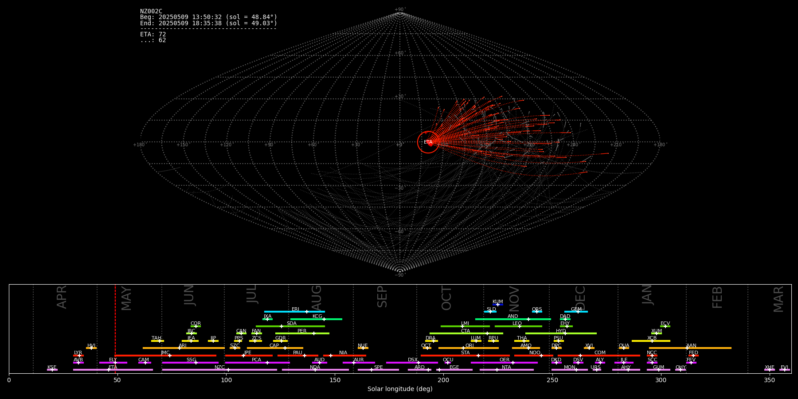Click the KCG shower label
Viewport: 798px width, 399px height.
[x=317, y=317]
